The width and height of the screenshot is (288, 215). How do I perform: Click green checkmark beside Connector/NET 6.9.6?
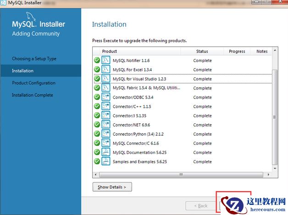(97, 125)
